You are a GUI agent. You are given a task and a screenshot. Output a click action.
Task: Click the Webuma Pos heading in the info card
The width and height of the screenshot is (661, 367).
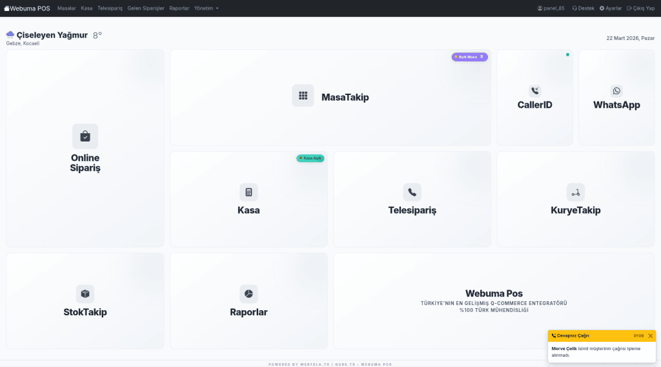494,293
